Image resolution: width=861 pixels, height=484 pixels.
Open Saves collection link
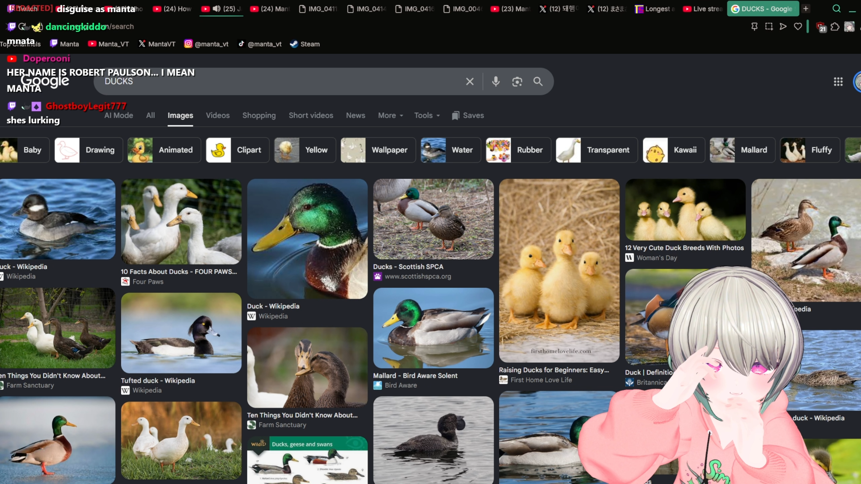tap(468, 116)
